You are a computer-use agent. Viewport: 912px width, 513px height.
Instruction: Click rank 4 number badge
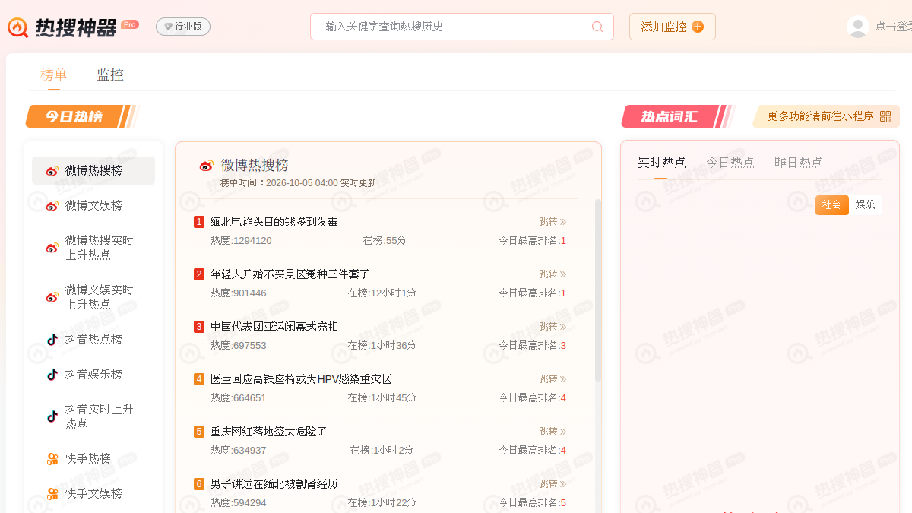pyautogui.click(x=199, y=379)
